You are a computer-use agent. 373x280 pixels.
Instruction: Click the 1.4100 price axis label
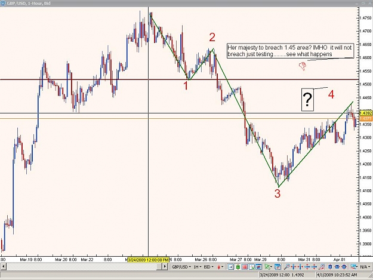point(365,190)
